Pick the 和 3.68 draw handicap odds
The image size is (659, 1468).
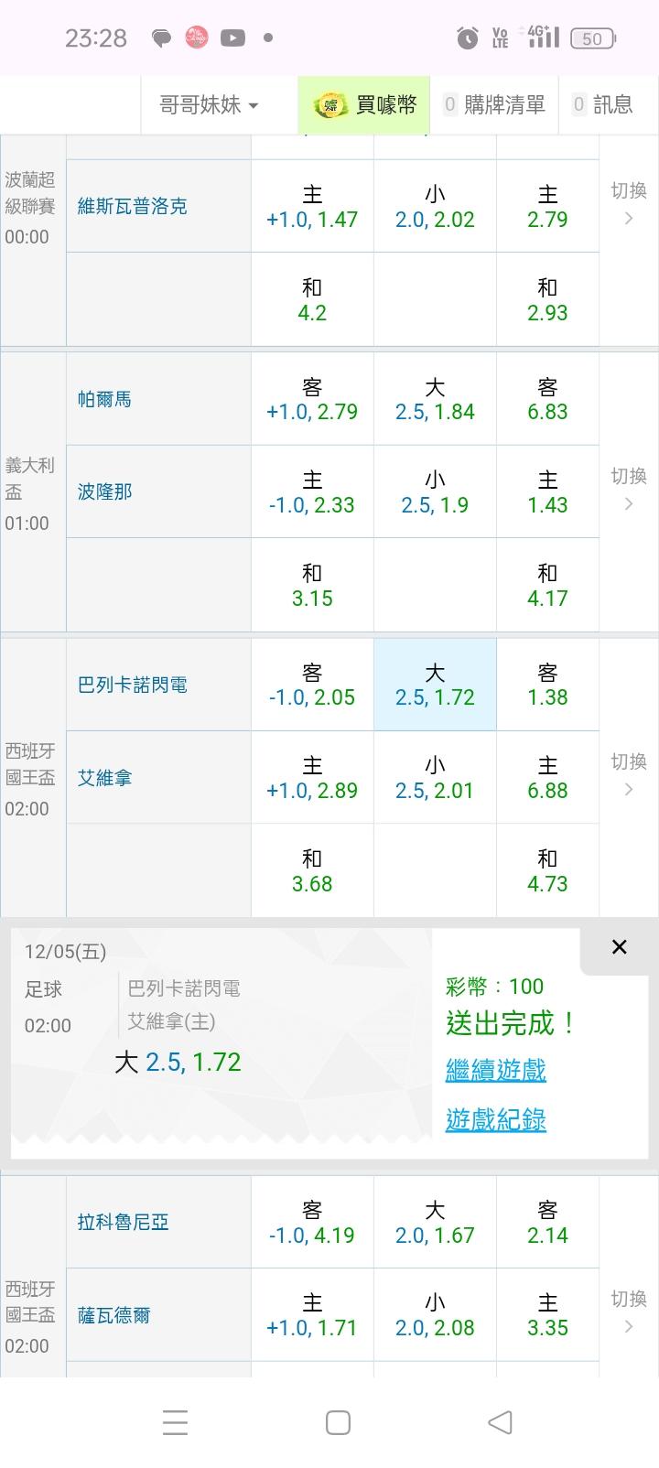pyautogui.click(x=312, y=870)
